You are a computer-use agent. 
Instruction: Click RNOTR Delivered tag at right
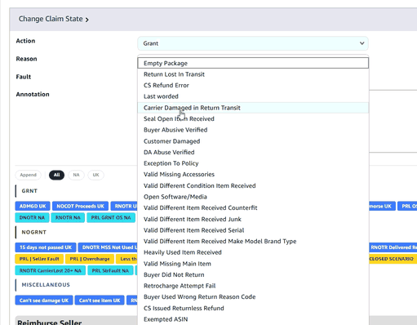click(393, 247)
